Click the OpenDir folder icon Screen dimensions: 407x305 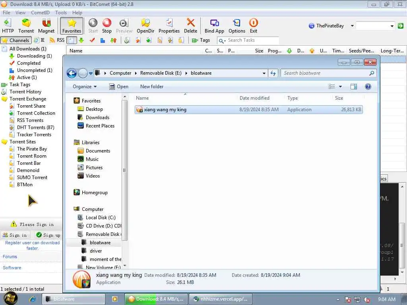pos(145,26)
